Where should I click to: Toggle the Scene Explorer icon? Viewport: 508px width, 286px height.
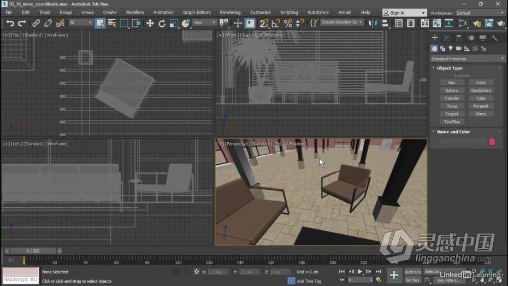pos(399,23)
